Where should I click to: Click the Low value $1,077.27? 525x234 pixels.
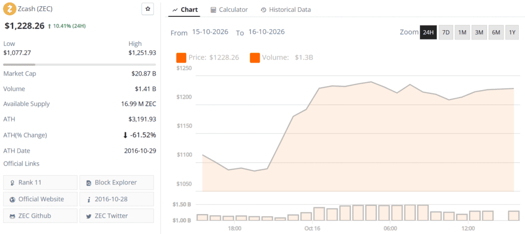(x=17, y=53)
